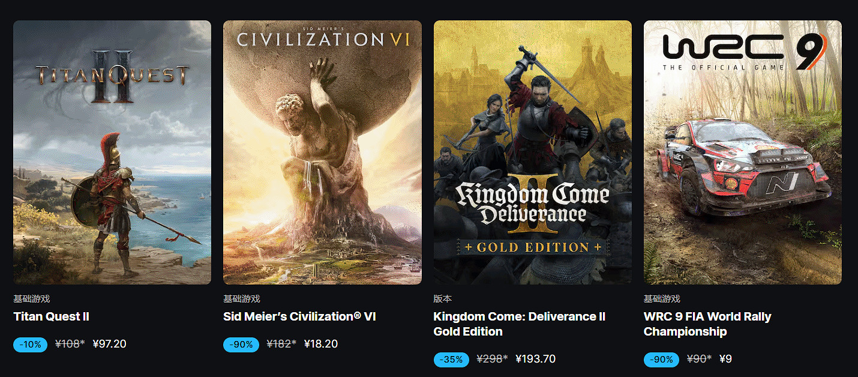Click the -10% discount badge
The image size is (858, 377).
[x=30, y=345]
